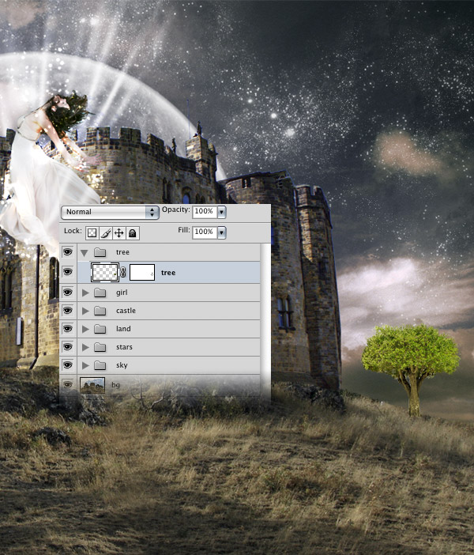Select the land group folder icon
Viewport: 474px width, 555px height.
(100, 329)
